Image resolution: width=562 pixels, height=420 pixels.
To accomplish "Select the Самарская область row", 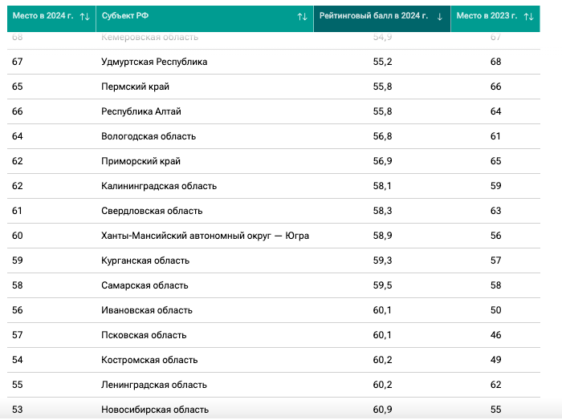I will pos(274,285).
